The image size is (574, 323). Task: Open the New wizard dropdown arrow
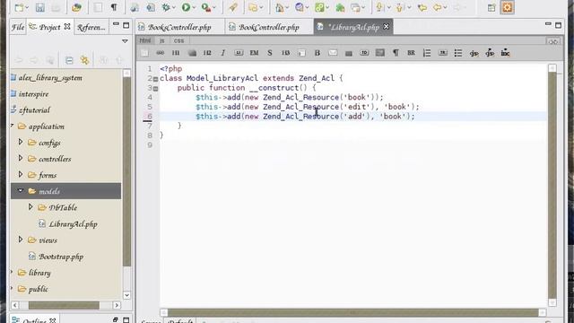(27, 8)
